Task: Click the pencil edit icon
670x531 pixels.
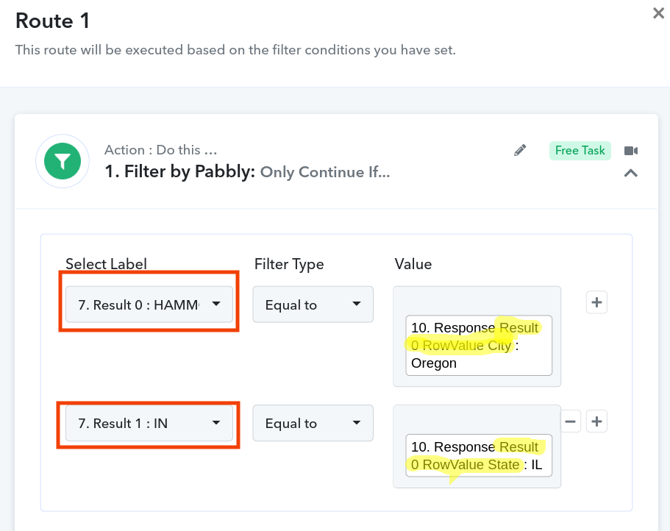Action: click(520, 150)
